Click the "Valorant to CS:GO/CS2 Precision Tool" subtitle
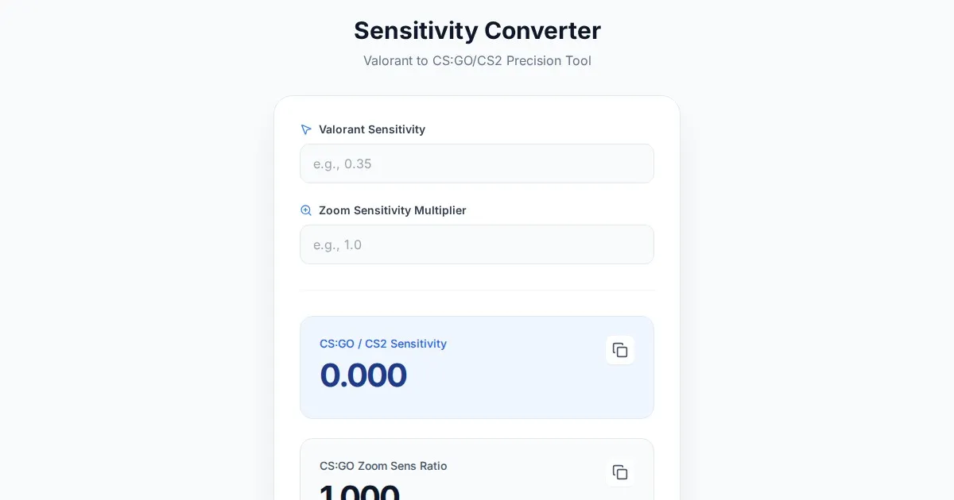This screenshot has height=500, width=954. tap(477, 60)
